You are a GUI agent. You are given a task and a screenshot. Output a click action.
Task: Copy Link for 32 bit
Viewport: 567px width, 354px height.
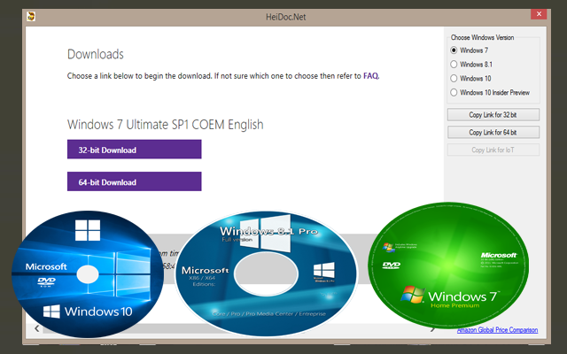[493, 115]
